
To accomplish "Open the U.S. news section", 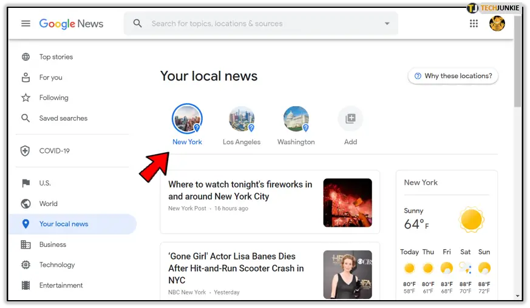I will pyautogui.click(x=45, y=183).
